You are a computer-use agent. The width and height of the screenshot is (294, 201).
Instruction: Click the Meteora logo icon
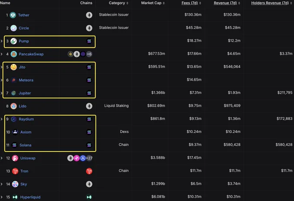tap(14, 80)
